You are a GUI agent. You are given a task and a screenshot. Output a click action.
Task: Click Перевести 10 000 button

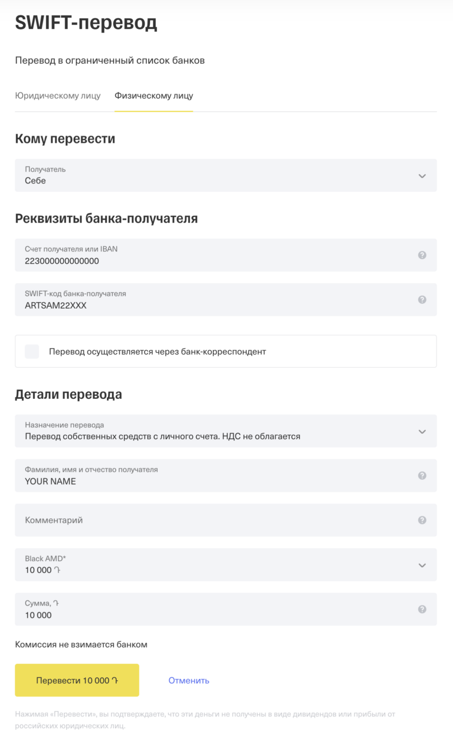click(x=77, y=680)
